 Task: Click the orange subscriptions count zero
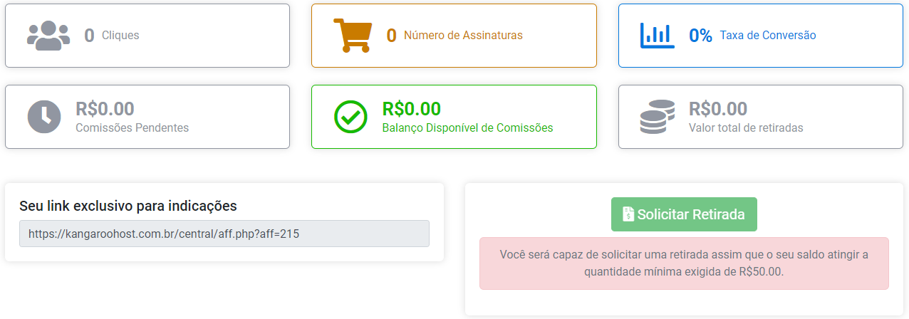coord(391,36)
